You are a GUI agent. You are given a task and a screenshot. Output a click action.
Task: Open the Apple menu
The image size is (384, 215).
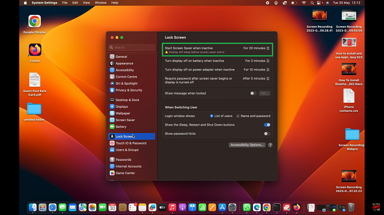pyautogui.click(x=25, y=3)
